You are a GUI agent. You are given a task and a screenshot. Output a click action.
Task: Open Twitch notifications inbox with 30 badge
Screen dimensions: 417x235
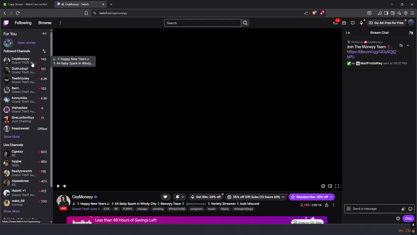(335, 23)
